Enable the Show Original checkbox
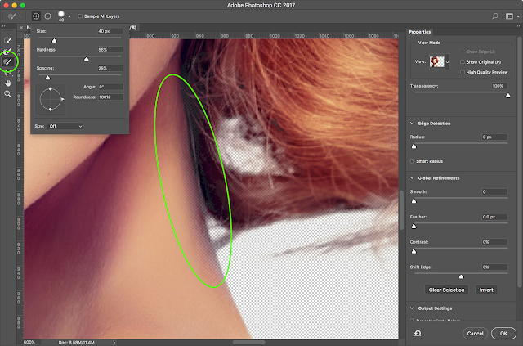 [463, 62]
